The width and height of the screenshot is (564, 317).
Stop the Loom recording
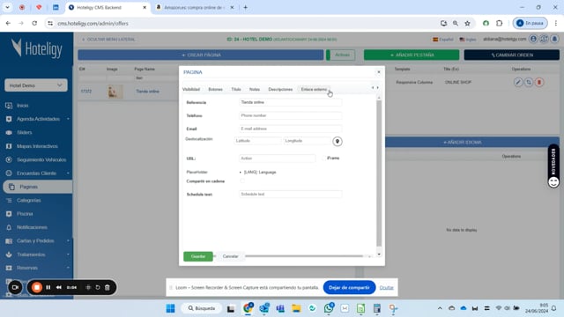pyautogui.click(x=37, y=287)
